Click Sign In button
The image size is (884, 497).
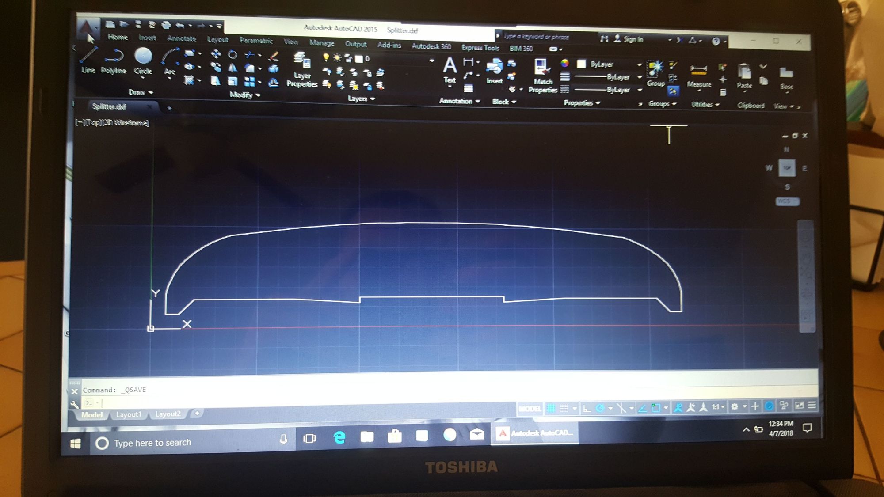tap(629, 39)
